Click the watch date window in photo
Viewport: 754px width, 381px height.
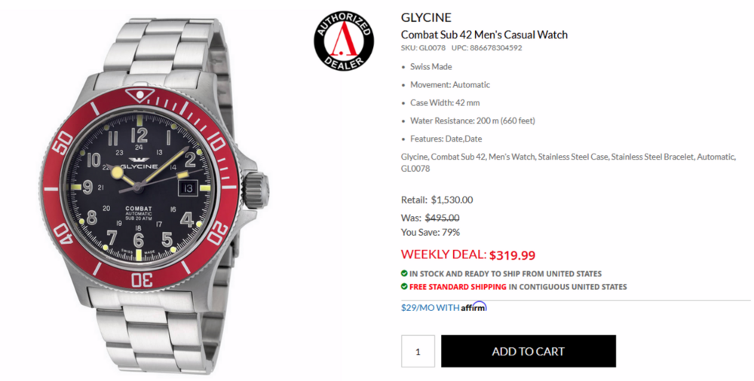point(188,187)
